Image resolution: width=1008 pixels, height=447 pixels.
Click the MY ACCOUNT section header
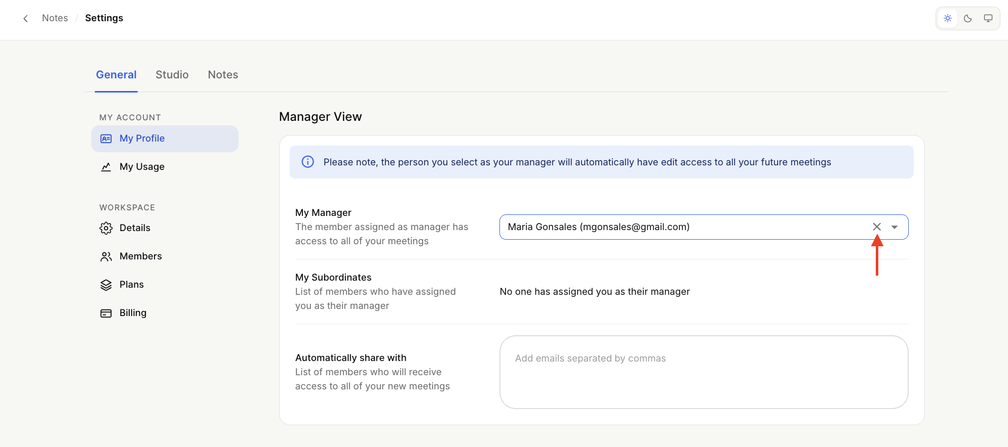(x=130, y=117)
